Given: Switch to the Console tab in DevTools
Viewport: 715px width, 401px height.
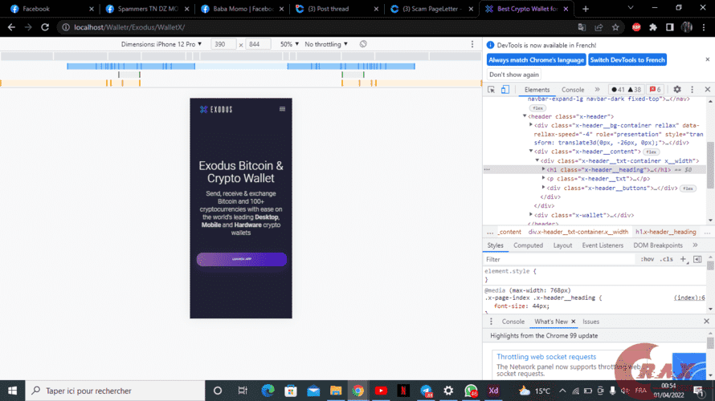Looking at the screenshot, I should (573, 90).
